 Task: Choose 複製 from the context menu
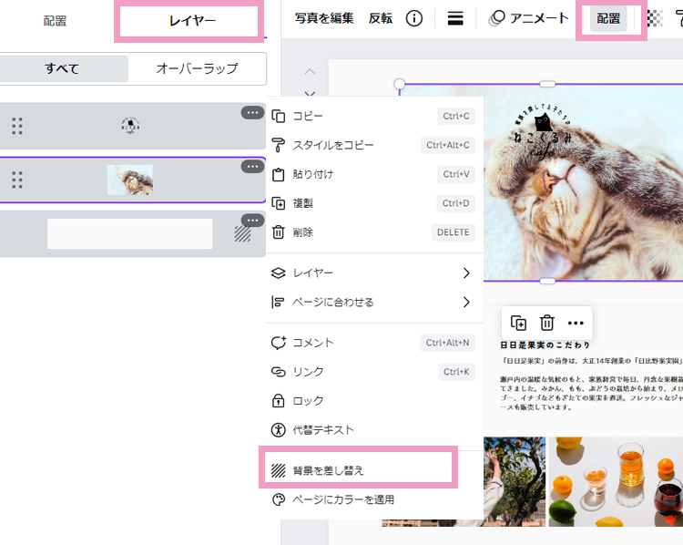[x=374, y=203]
